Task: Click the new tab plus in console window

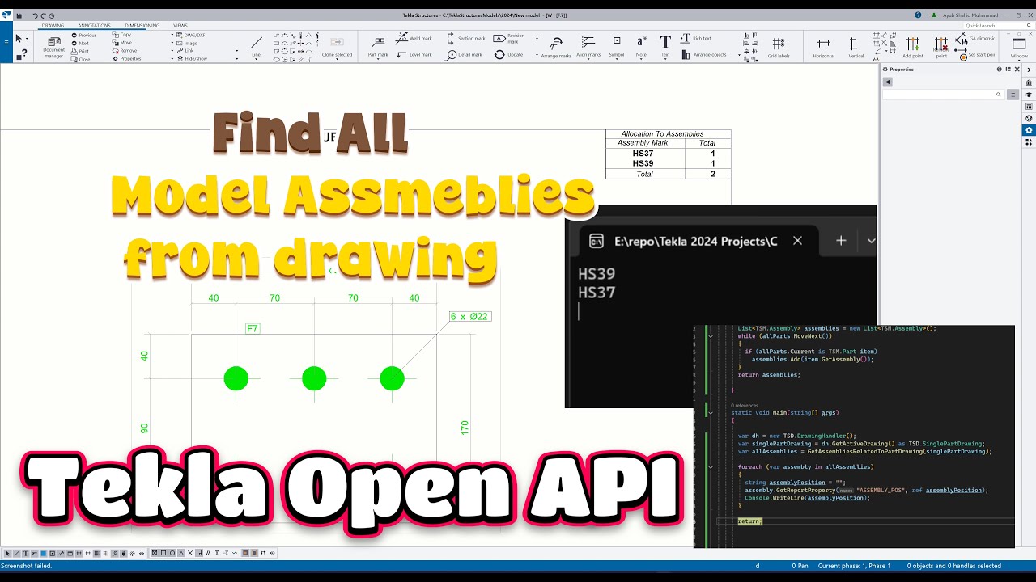Action: coord(841,240)
